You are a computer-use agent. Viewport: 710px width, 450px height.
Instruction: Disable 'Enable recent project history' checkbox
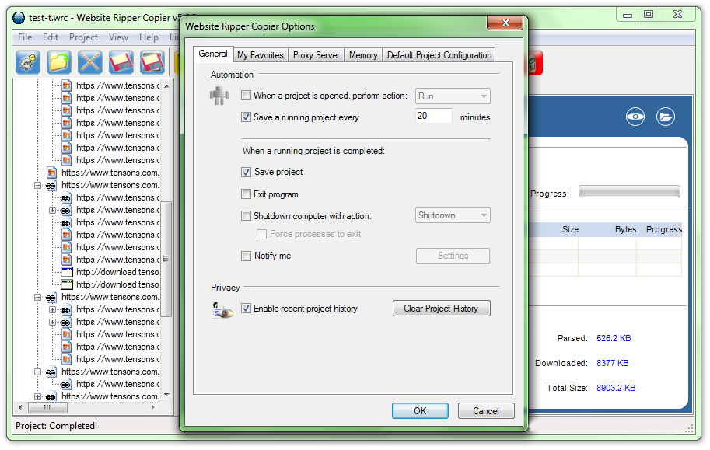coord(246,309)
